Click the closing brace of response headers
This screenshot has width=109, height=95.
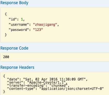pyautogui.click(x=4, y=92)
